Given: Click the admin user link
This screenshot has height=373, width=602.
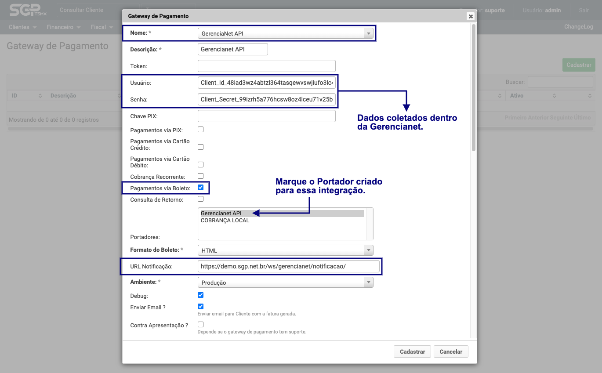Looking at the screenshot, I should pyautogui.click(x=553, y=10).
